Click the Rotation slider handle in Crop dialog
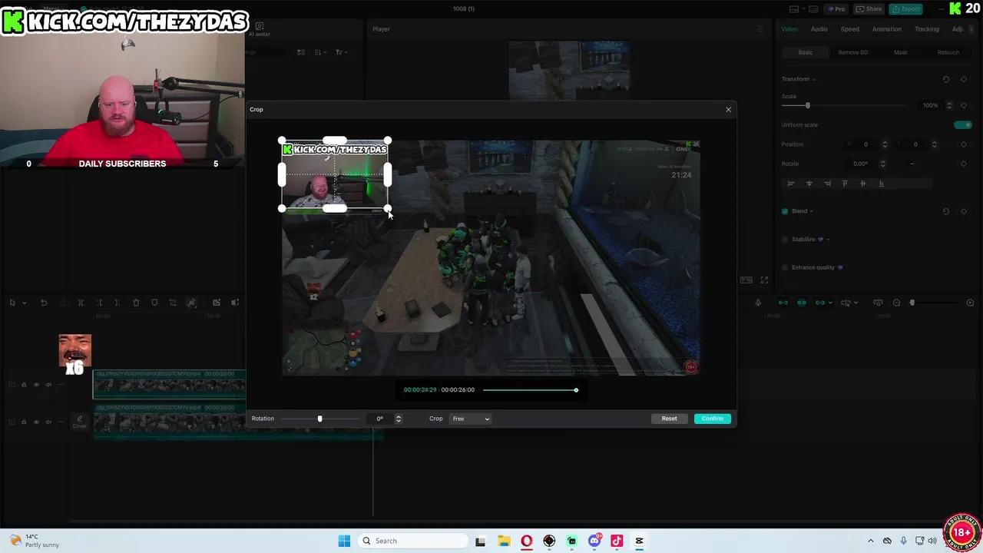This screenshot has height=553, width=983. coord(319,419)
